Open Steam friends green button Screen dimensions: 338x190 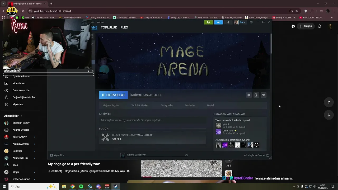tap(208, 22)
